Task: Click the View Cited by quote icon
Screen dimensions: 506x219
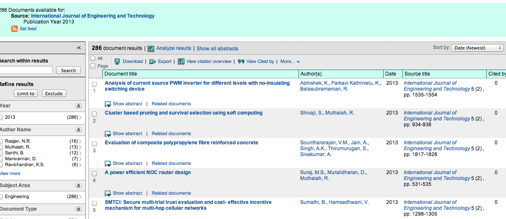Action: [241, 61]
